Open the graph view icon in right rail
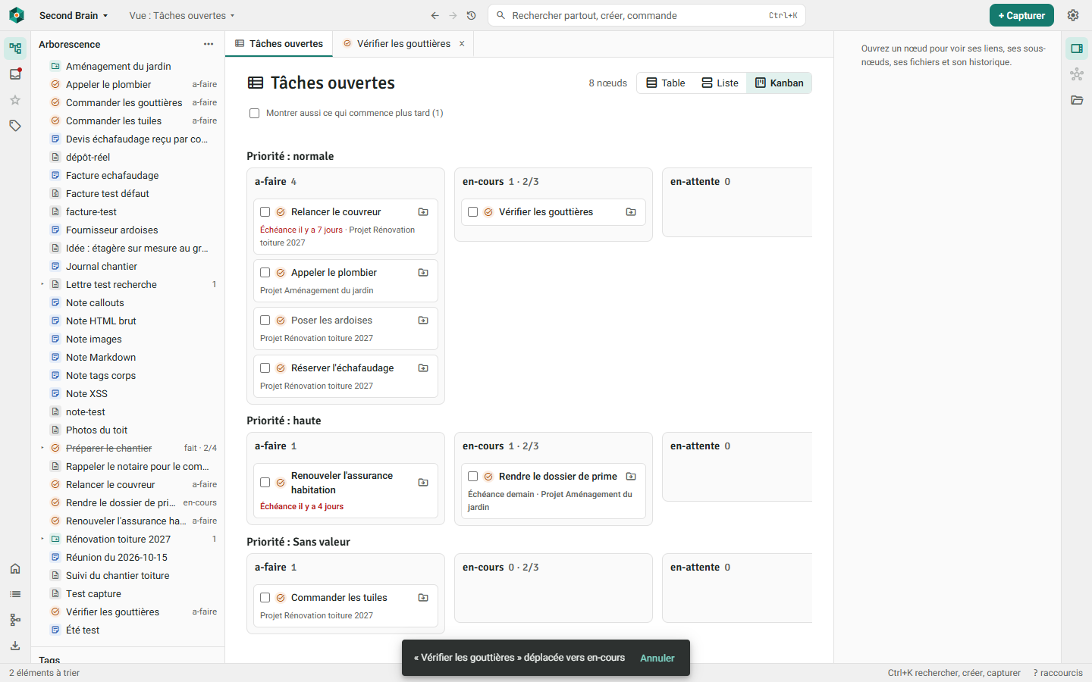The image size is (1092, 682). click(1077, 74)
